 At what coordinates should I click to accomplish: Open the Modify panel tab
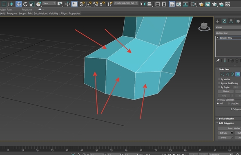(x=224, y=21)
